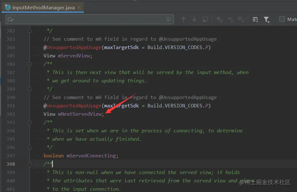
Task: Go to next occurrence arrow
Action: [194, 19]
